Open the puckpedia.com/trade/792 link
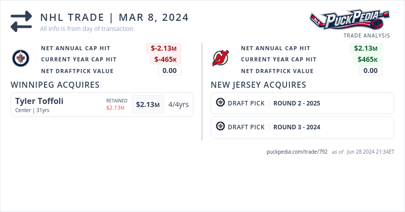Viewport: 405px width, 212px height. coord(297,152)
